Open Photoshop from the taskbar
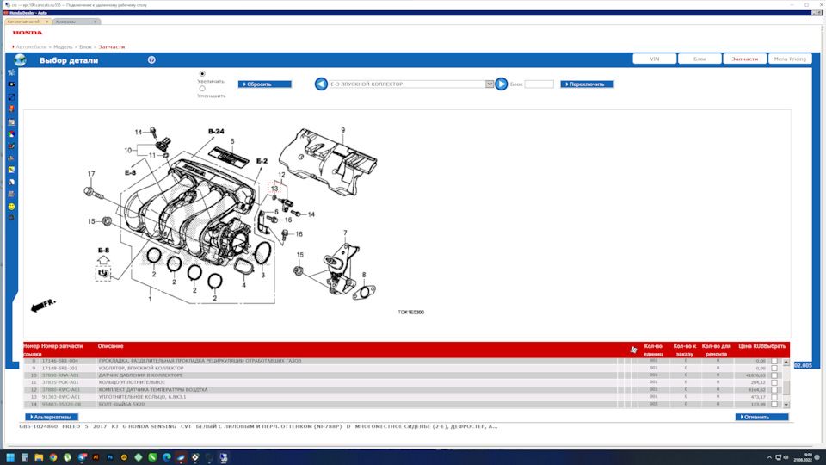This screenshot has height=465, width=826. [110, 457]
